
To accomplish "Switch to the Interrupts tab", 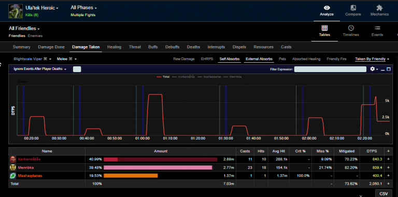I will click(x=216, y=47).
